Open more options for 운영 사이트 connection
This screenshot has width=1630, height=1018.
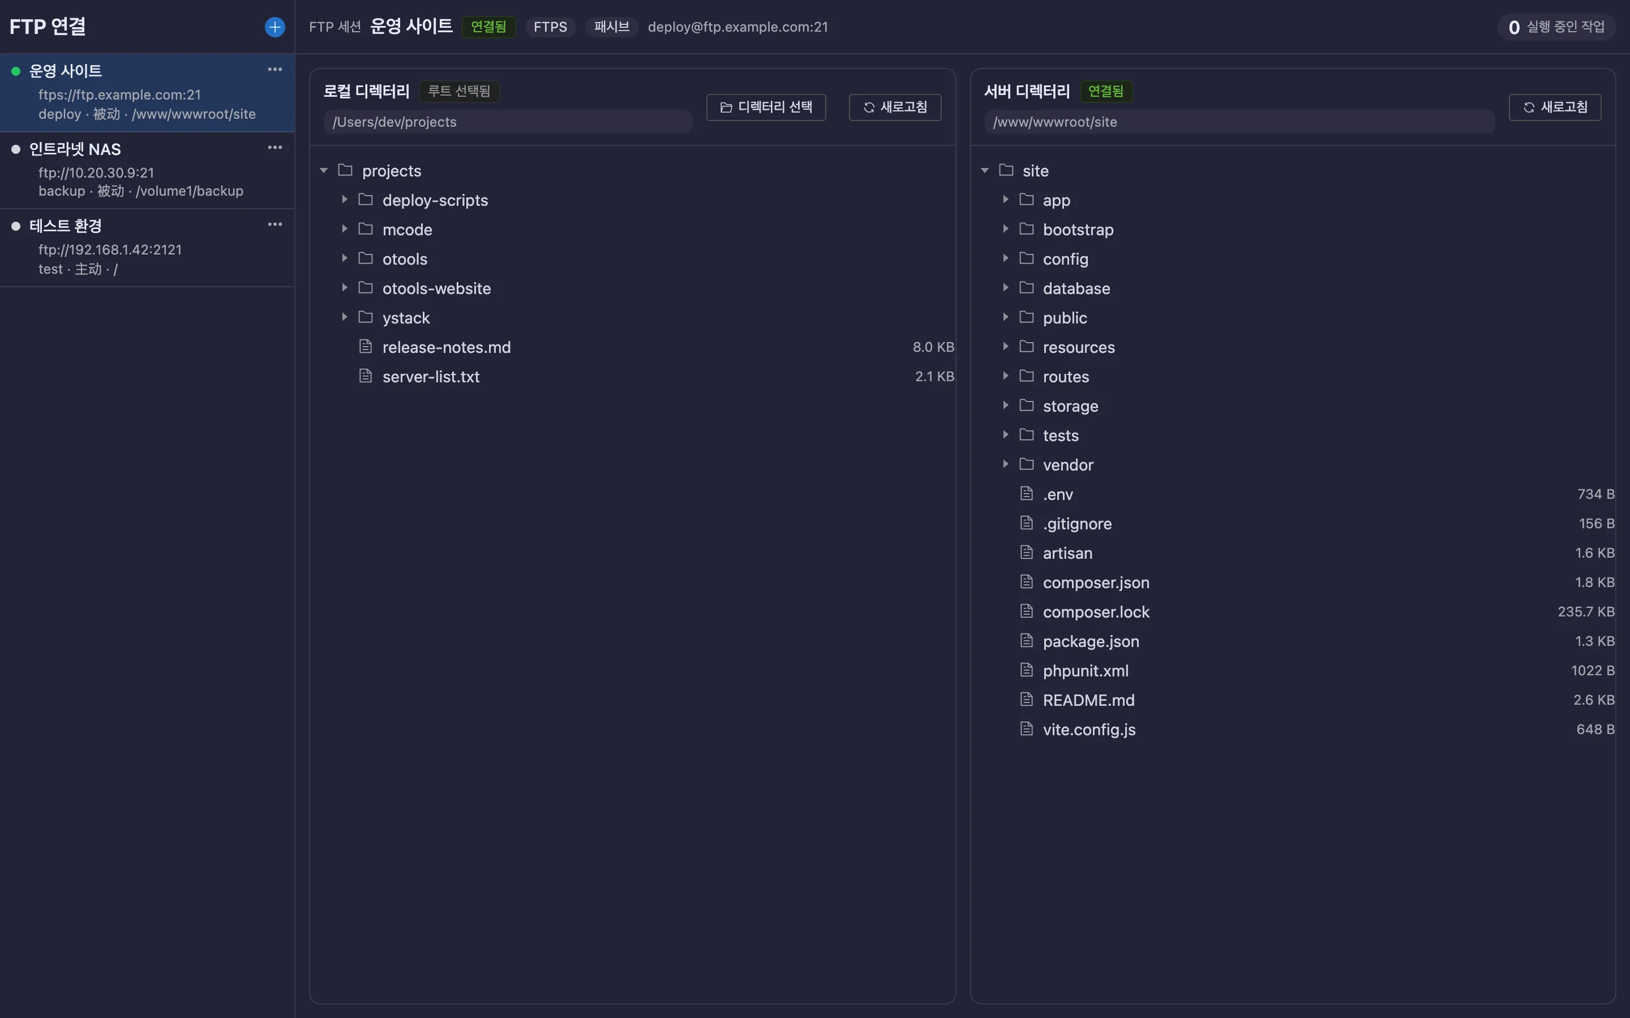275,70
